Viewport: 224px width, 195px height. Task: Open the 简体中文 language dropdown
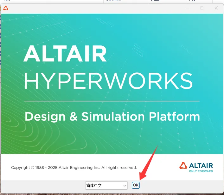pos(106,185)
